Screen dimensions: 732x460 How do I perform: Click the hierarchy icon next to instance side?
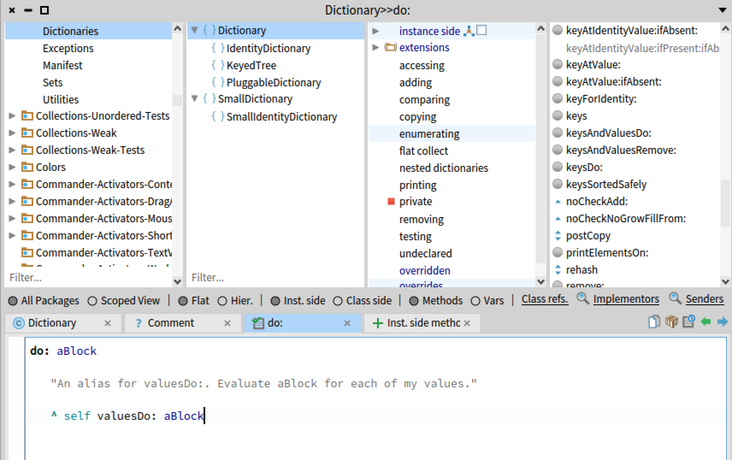click(469, 31)
